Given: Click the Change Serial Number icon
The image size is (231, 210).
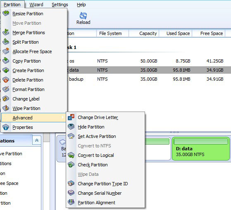Looking at the screenshot, I should point(71,193).
